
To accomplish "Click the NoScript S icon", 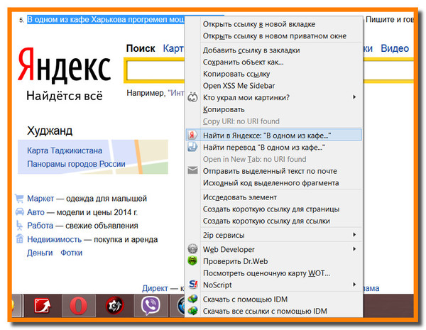I will click(x=193, y=285).
